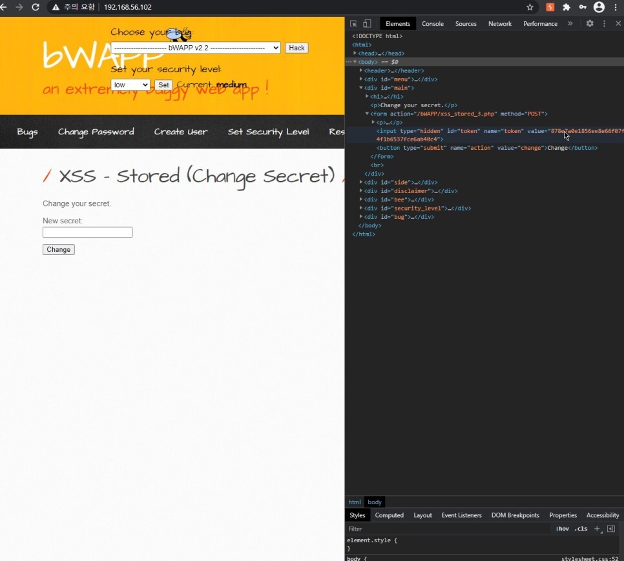Switch to the Network tab
The width and height of the screenshot is (624, 561).
click(500, 23)
